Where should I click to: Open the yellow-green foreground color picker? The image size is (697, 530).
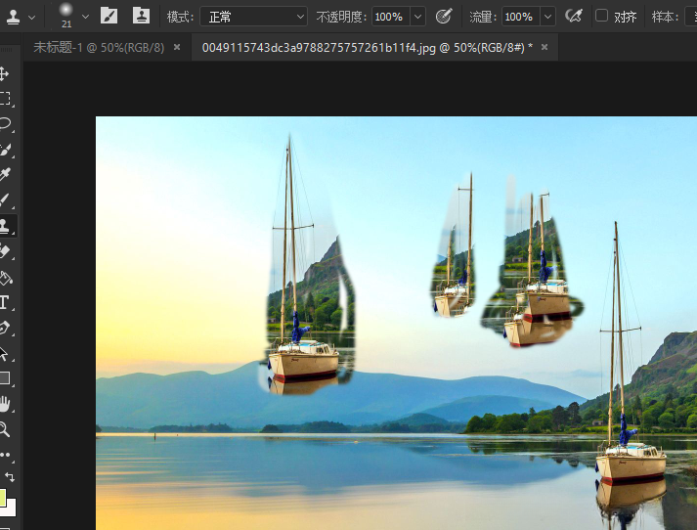[x=2, y=498]
